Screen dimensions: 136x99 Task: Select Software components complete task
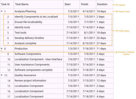pos(33,70)
